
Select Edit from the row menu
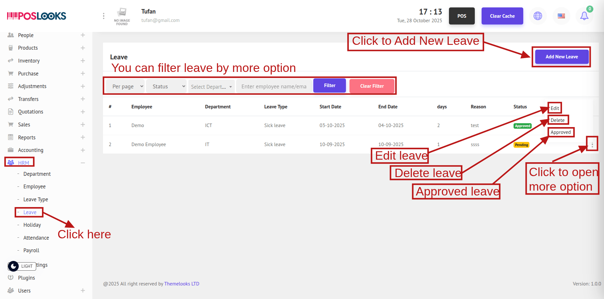click(555, 108)
